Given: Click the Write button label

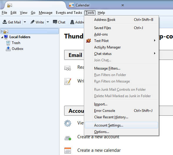Looking at the screenshot, I should click(x=40, y=22).
